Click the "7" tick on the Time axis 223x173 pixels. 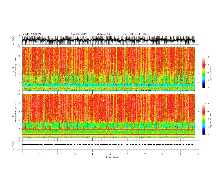point(145,154)
